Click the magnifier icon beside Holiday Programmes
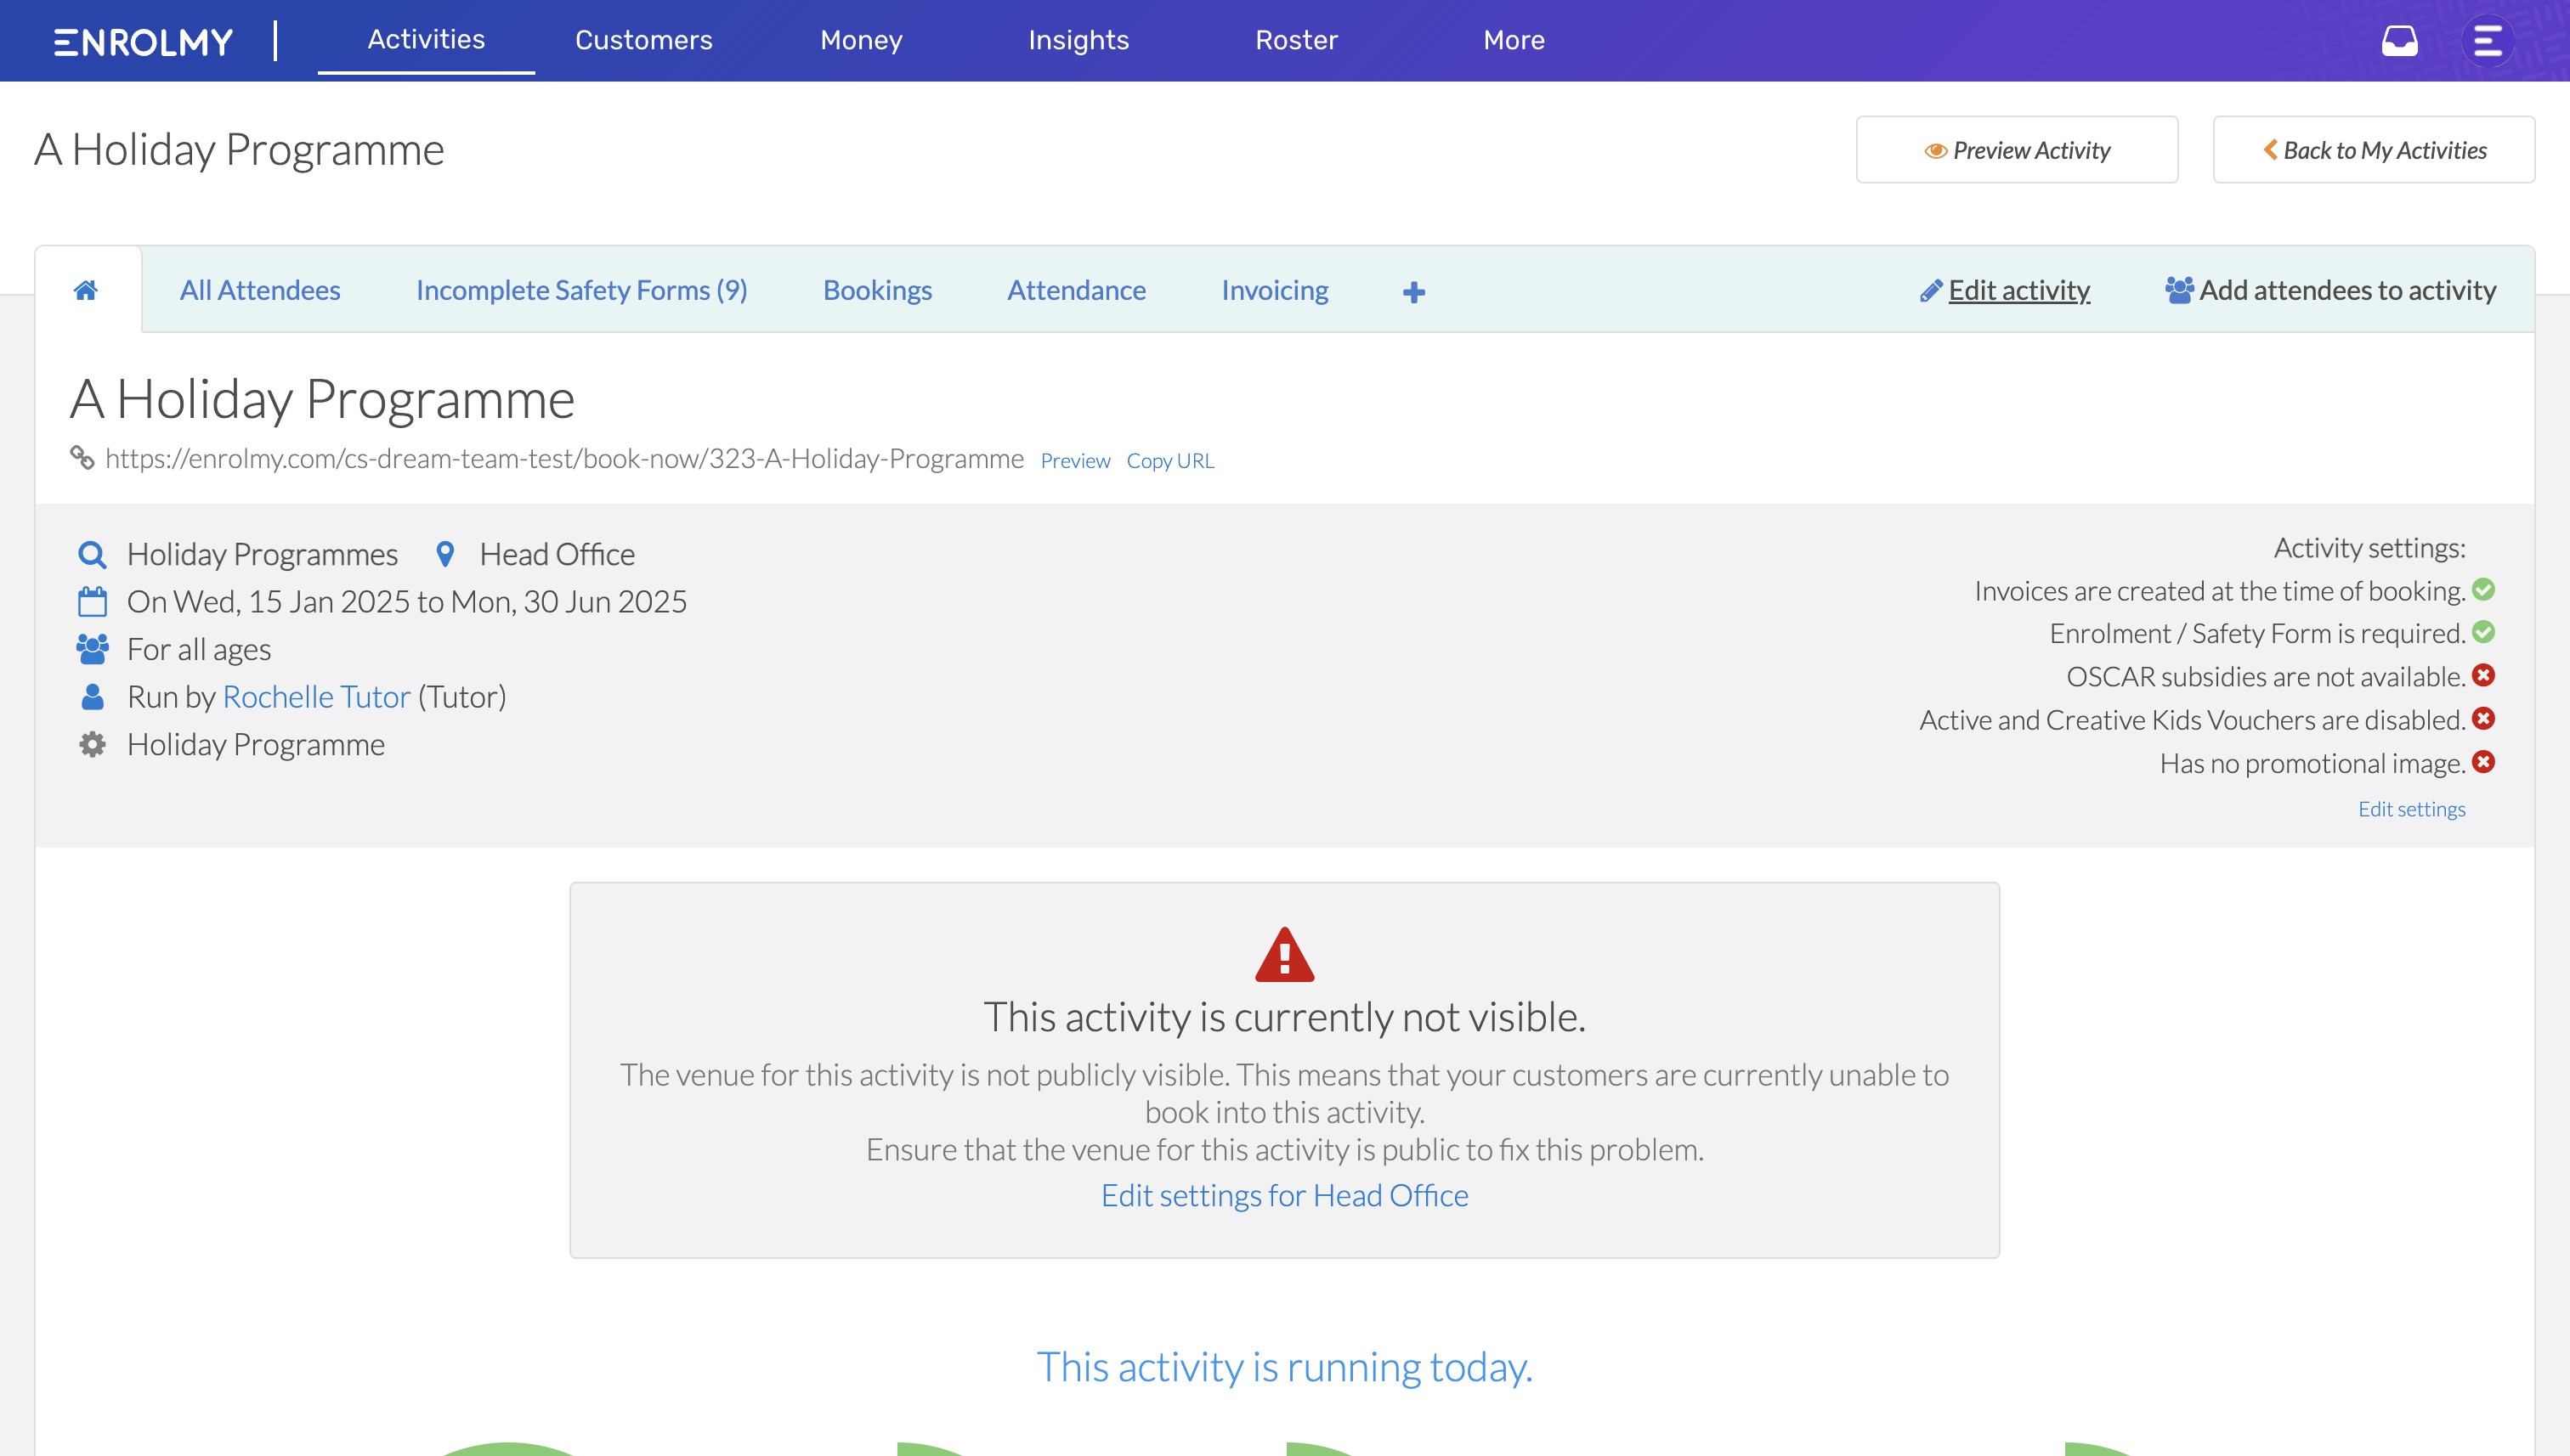 (92, 554)
